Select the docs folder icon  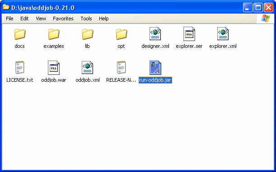[x=20, y=34]
